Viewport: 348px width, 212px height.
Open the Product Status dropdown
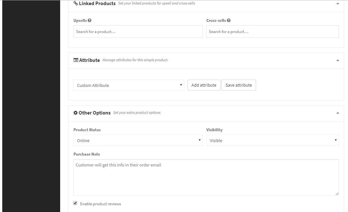[x=138, y=140]
